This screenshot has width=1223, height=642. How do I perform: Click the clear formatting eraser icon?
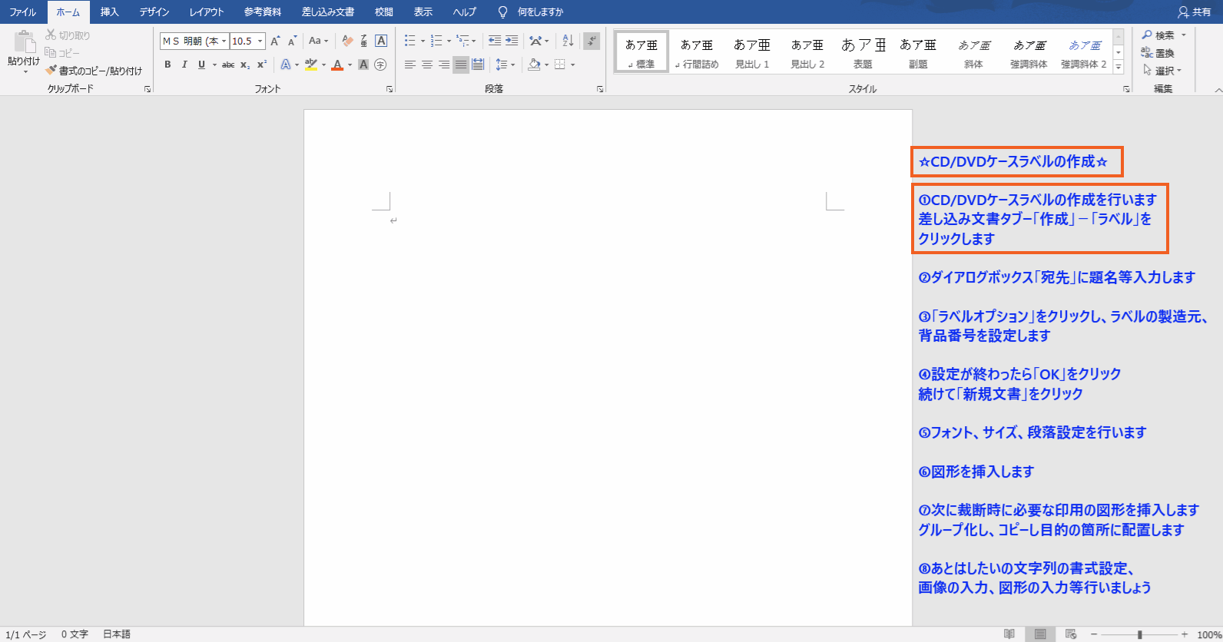pos(347,41)
